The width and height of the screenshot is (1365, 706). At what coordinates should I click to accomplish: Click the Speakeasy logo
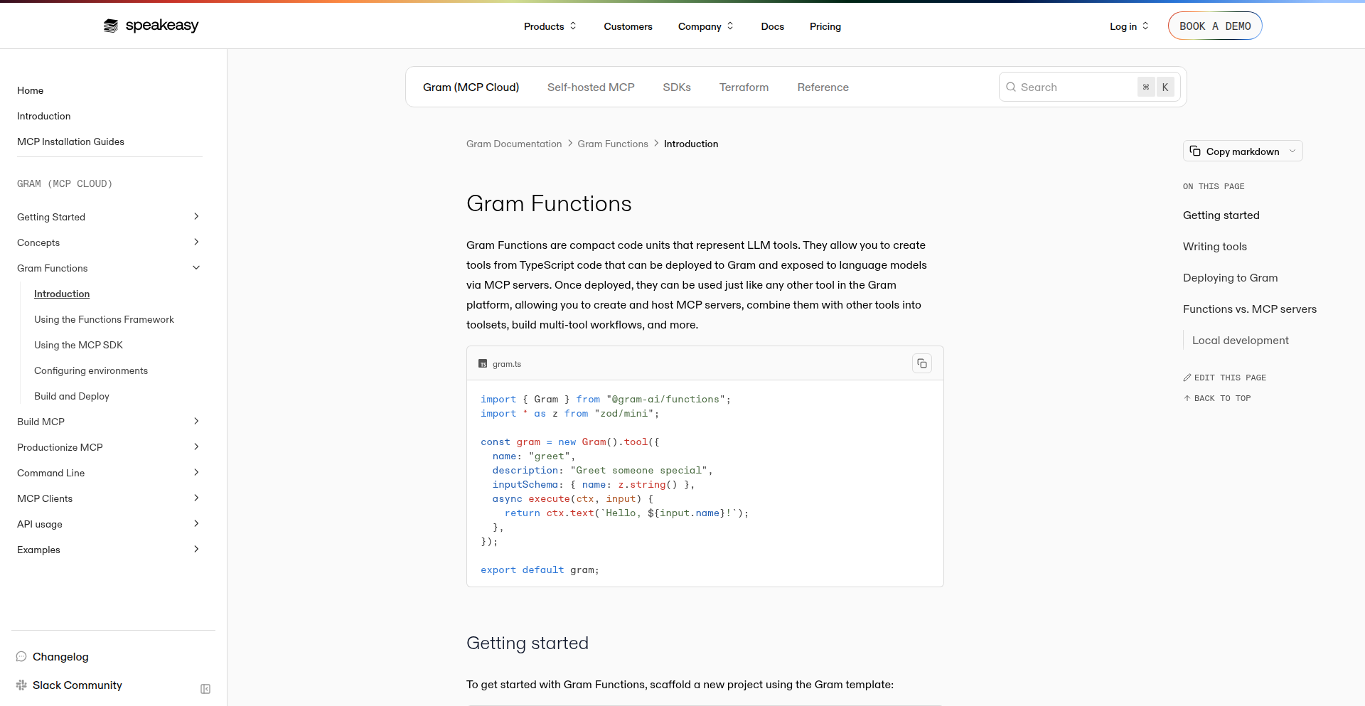point(150,26)
